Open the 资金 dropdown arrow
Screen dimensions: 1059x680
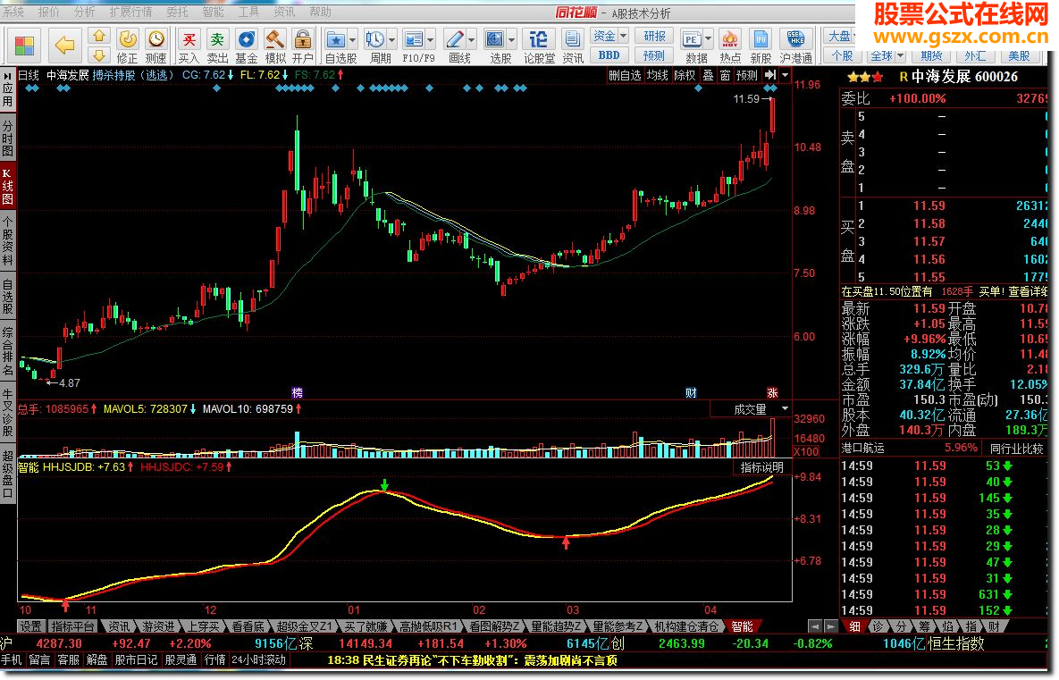pyautogui.click(x=623, y=36)
